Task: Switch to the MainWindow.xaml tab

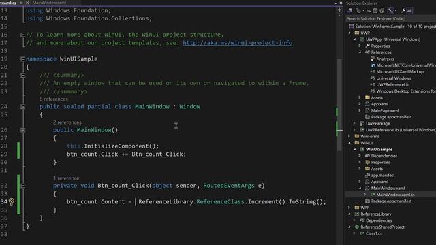Action: pos(49,3)
